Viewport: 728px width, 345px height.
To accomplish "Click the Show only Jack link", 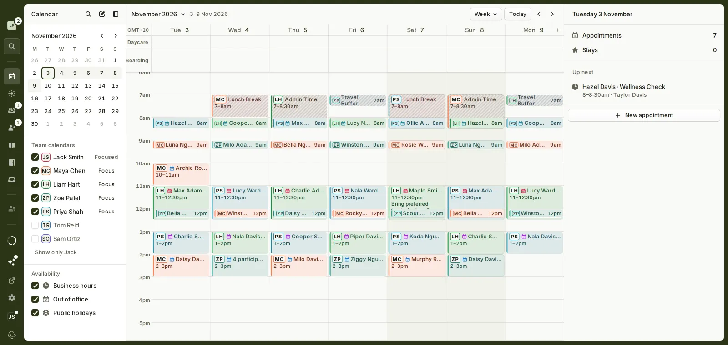I will click(56, 252).
